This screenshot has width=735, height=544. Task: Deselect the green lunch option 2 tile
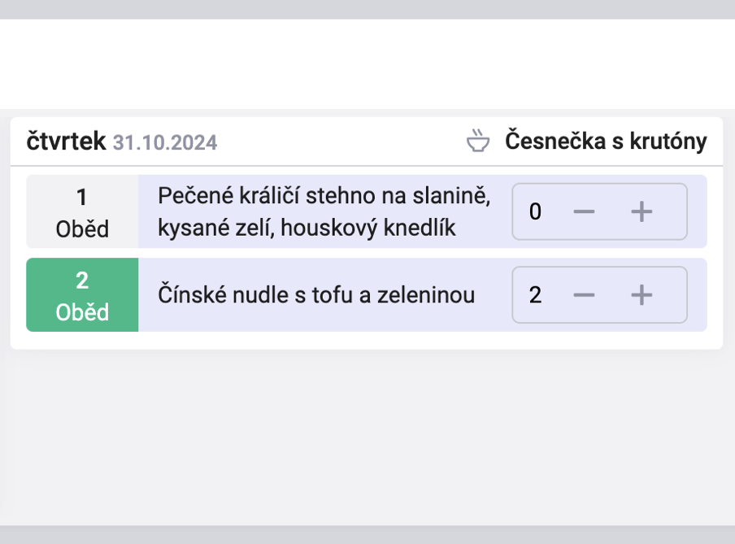pos(82,294)
